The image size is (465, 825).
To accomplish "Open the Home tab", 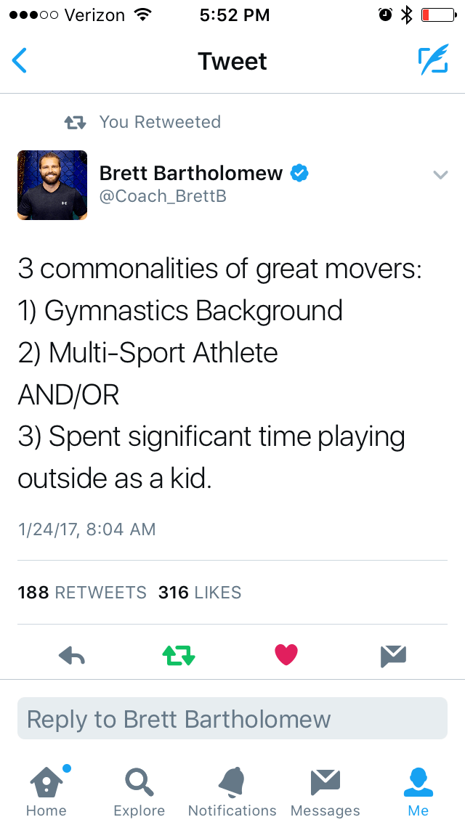I will [46, 790].
